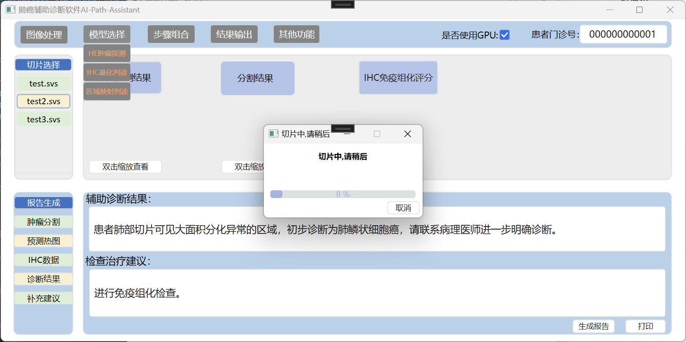Click the 8% slicing progress bar
Image resolution: width=686 pixels, height=342 pixels.
click(x=343, y=194)
